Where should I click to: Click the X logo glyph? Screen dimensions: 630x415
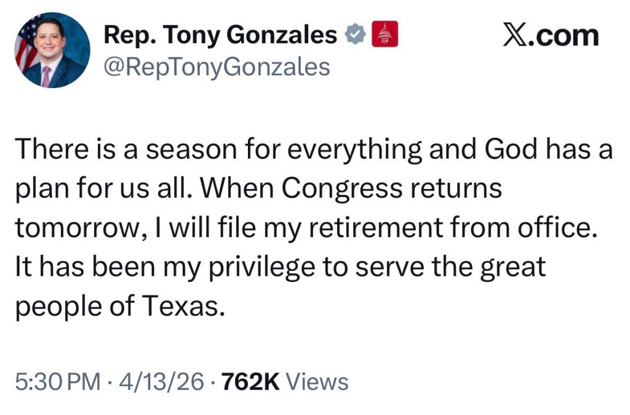pyautogui.click(x=515, y=35)
